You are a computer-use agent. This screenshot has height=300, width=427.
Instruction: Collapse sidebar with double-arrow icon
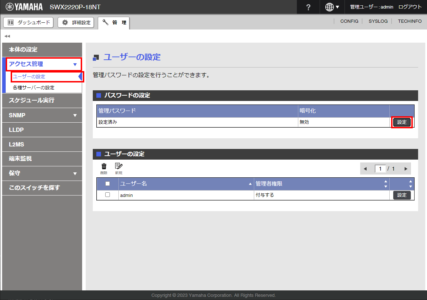pyautogui.click(x=7, y=36)
